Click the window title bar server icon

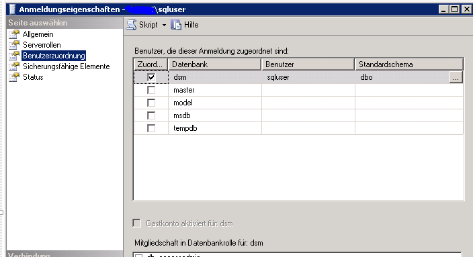(12, 9)
